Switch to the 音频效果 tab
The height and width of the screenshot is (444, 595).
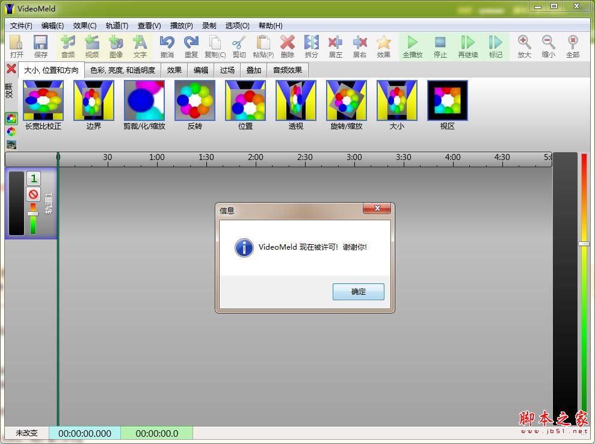(x=288, y=70)
